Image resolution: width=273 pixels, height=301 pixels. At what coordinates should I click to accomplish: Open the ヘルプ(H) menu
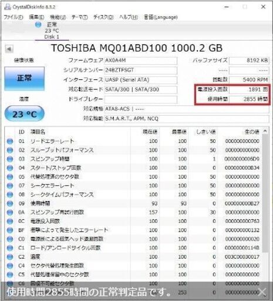point(129,17)
